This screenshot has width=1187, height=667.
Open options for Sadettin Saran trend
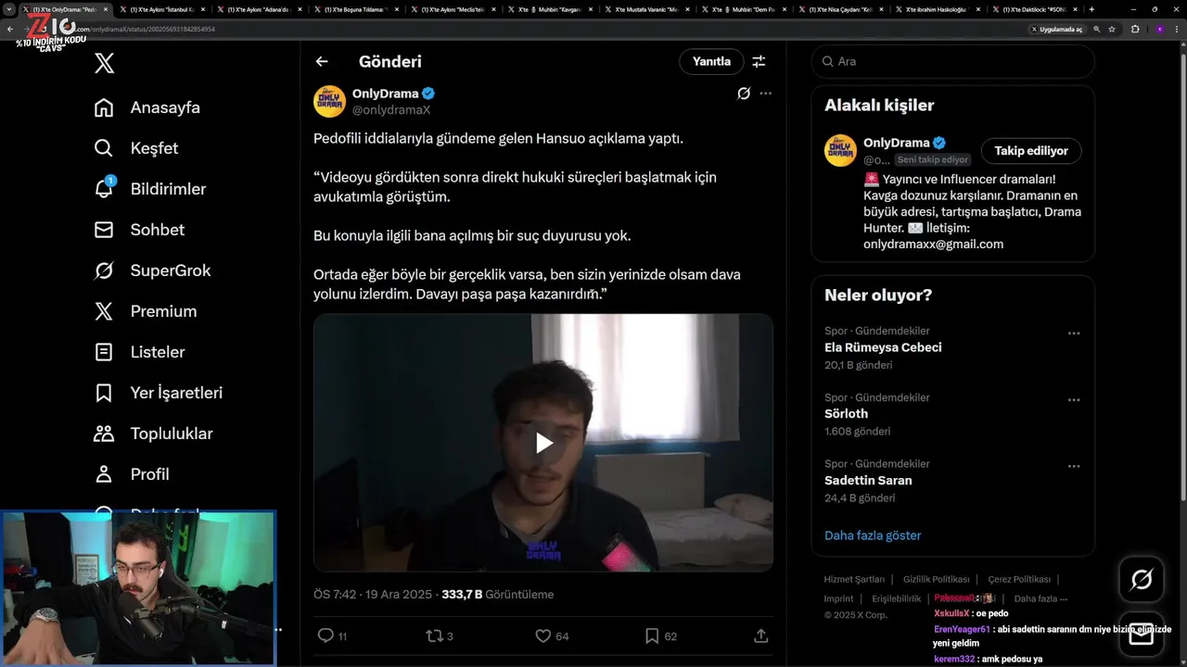1074,466
